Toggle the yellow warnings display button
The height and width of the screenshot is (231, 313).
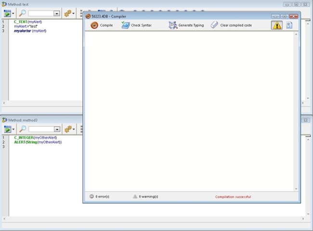click(x=277, y=25)
